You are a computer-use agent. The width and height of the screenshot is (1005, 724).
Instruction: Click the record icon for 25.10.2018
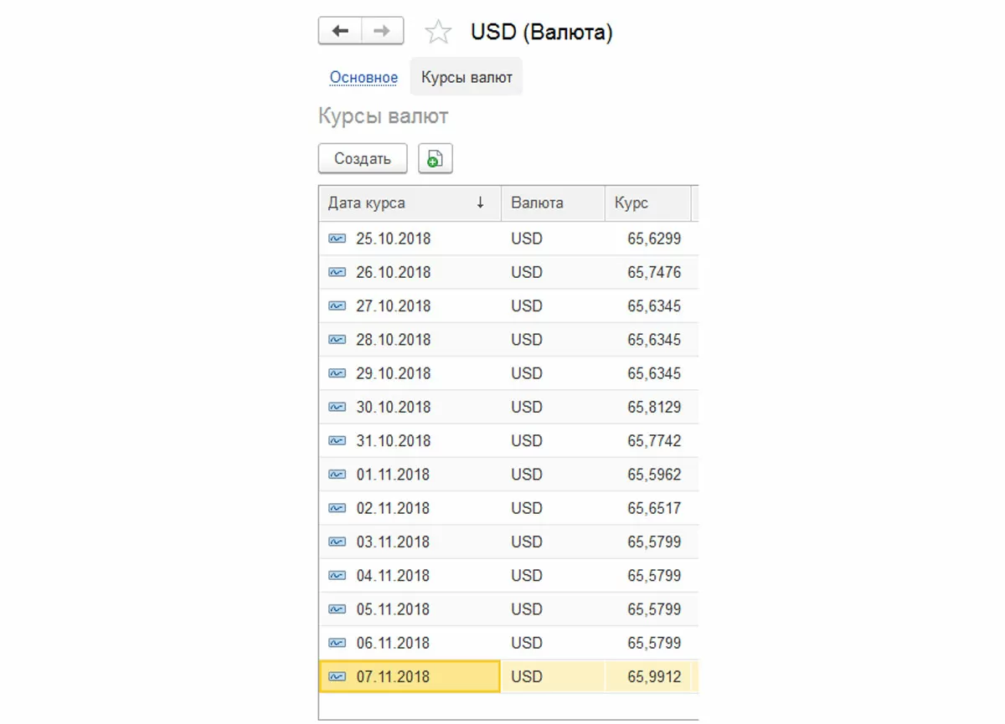click(337, 239)
